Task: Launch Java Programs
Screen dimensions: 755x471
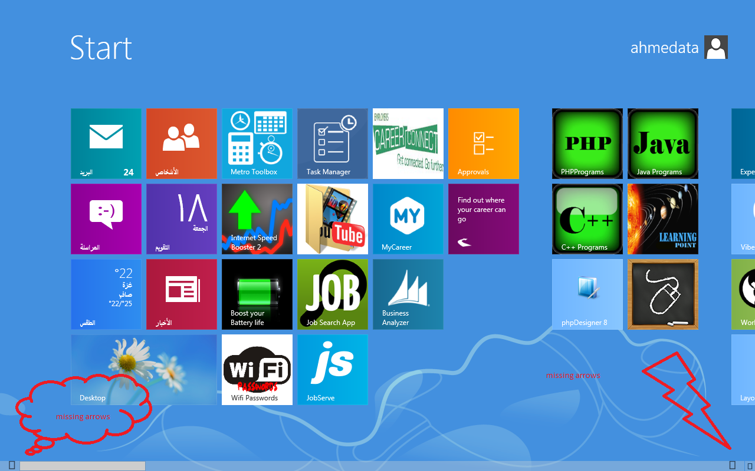Action: tap(662, 143)
